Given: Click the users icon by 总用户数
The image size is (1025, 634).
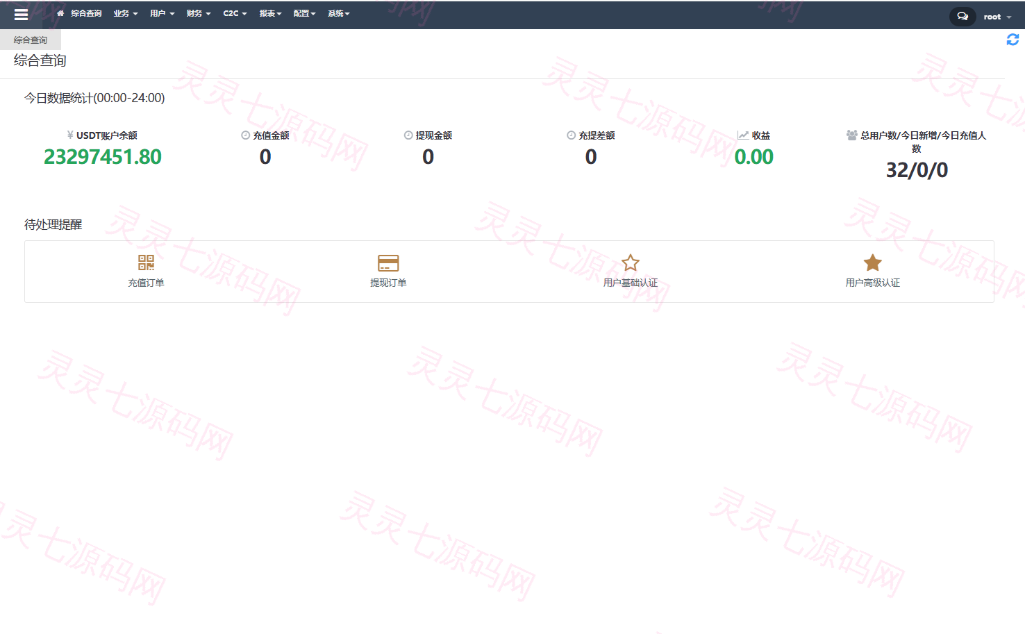Looking at the screenshot, I should (852, 135).
